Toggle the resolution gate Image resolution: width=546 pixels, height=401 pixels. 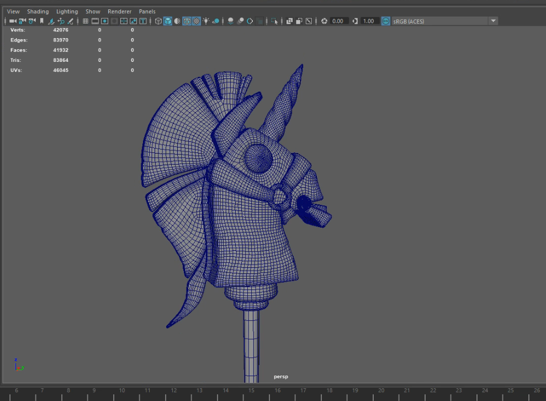coord(104,21)
